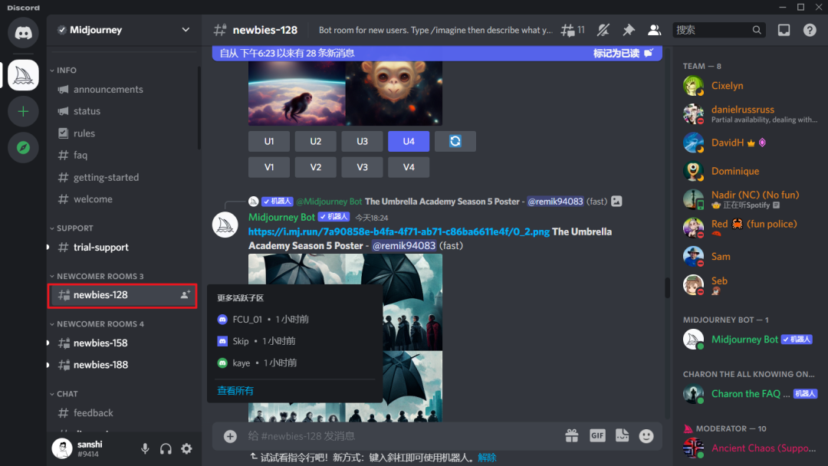Click the message input field for #newbies-128
This screenshot has height=466, width=828.
[x=399, y=435]
